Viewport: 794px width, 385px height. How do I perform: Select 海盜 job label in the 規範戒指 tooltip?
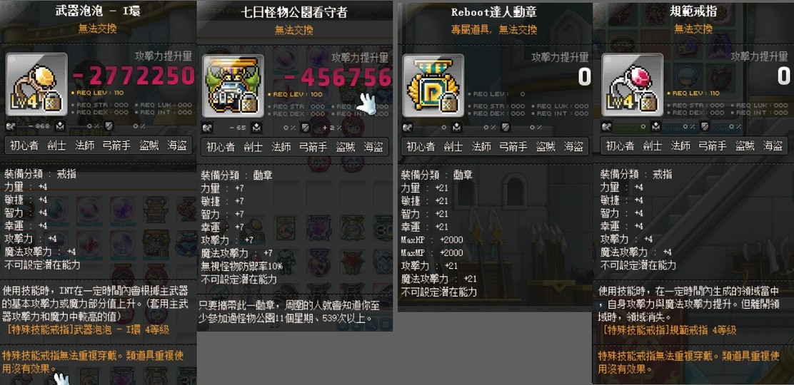[x=773, y=145]
